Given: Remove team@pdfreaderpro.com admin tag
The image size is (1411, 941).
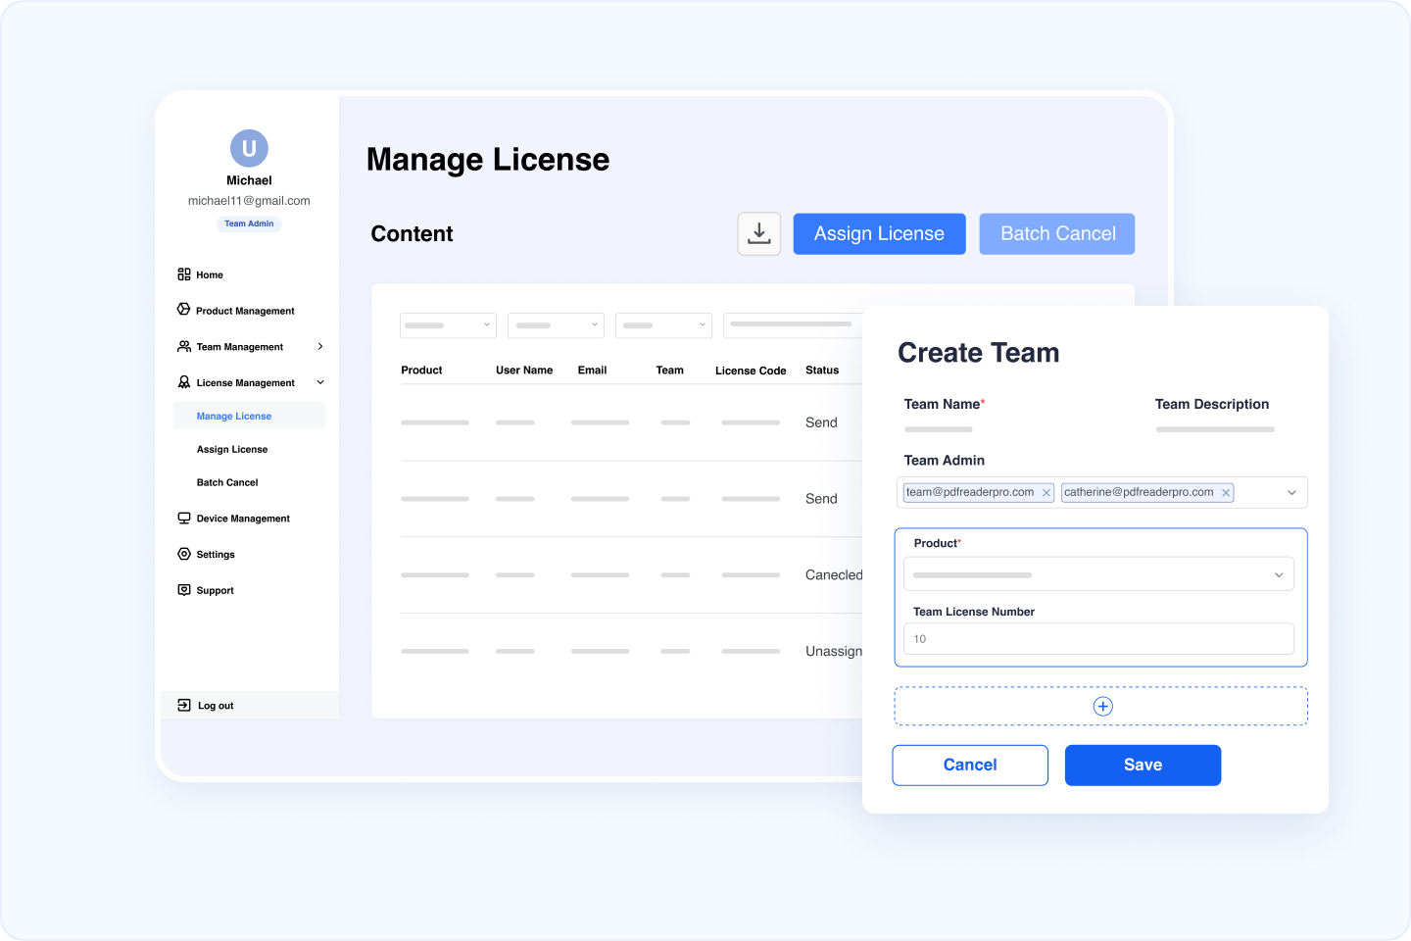Looking at the screenshot, I should 1046,493.
